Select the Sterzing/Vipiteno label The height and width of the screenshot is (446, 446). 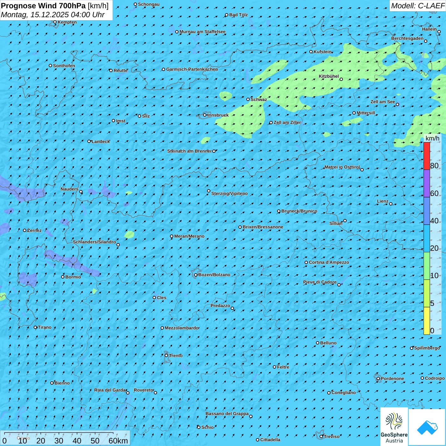[x=229, y=193]
